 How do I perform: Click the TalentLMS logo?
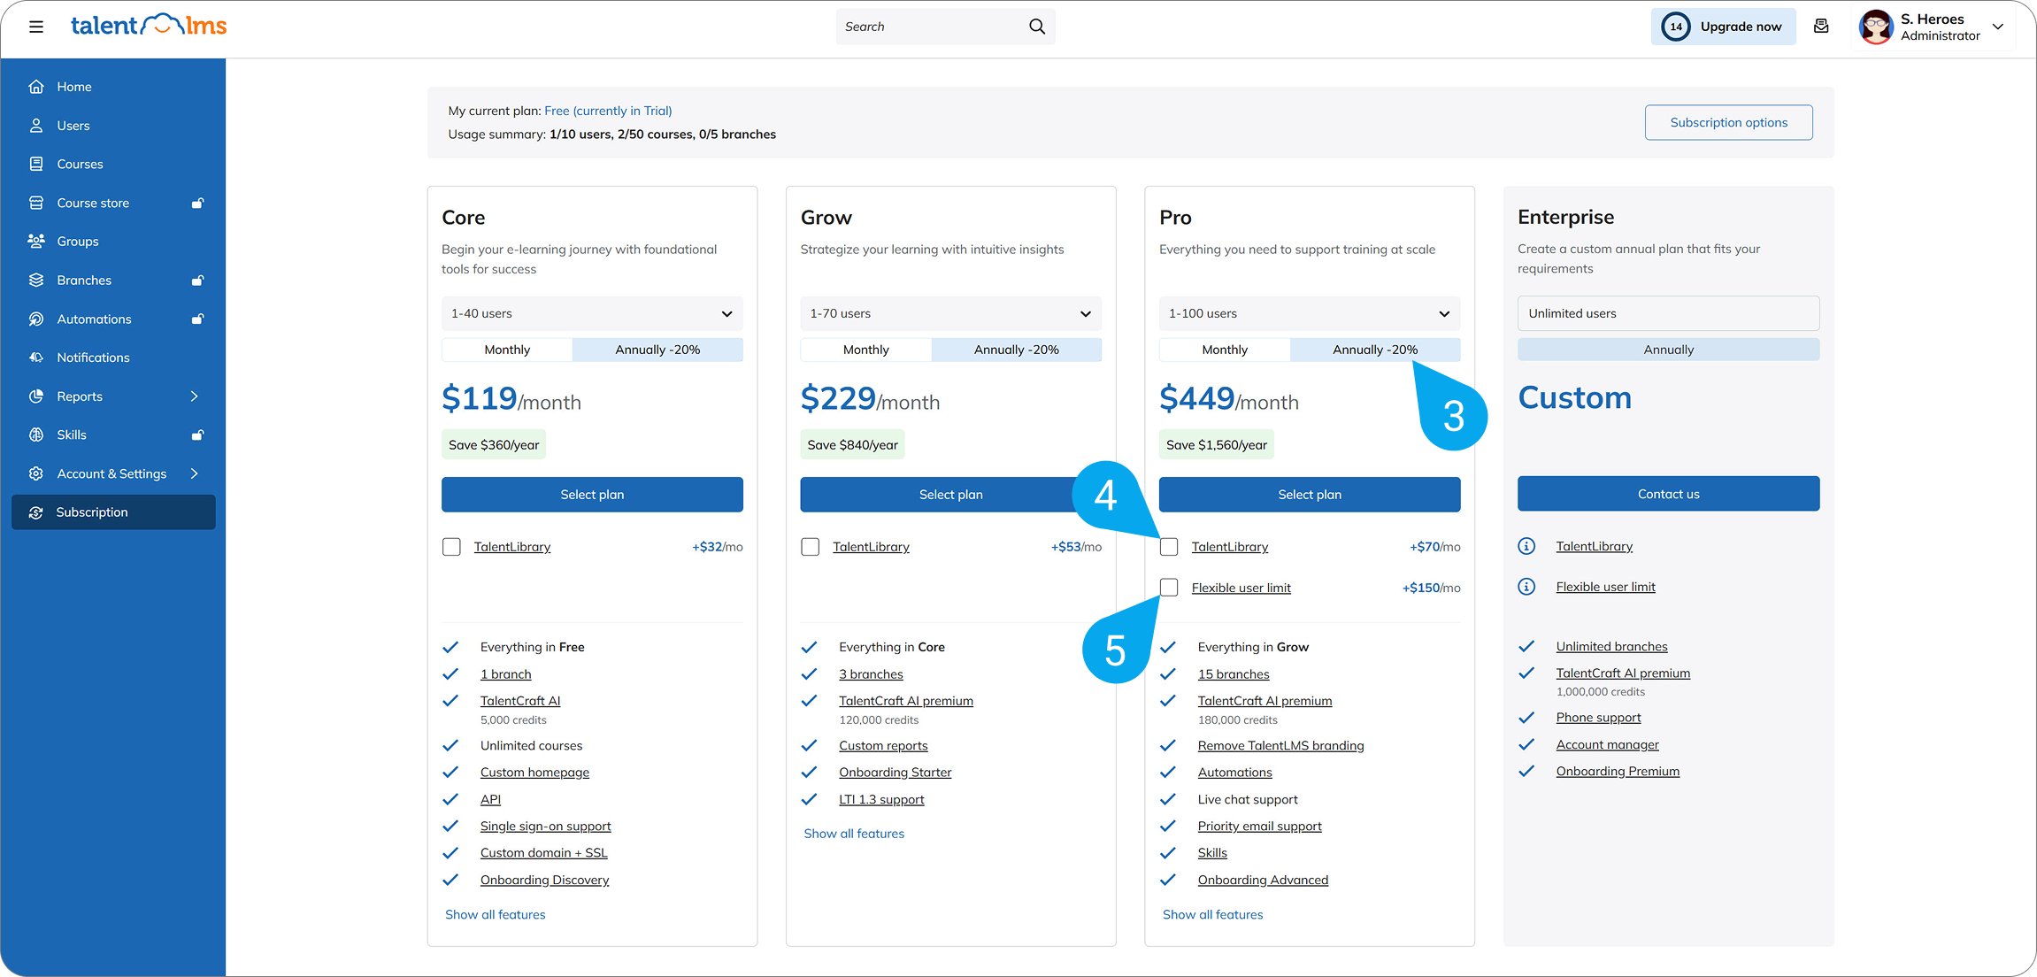click(148, 26)
